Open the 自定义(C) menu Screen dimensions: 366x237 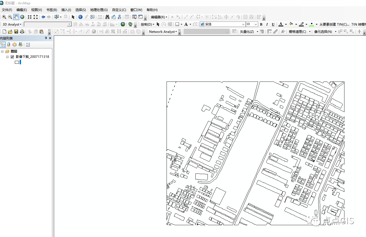point(119,10)
